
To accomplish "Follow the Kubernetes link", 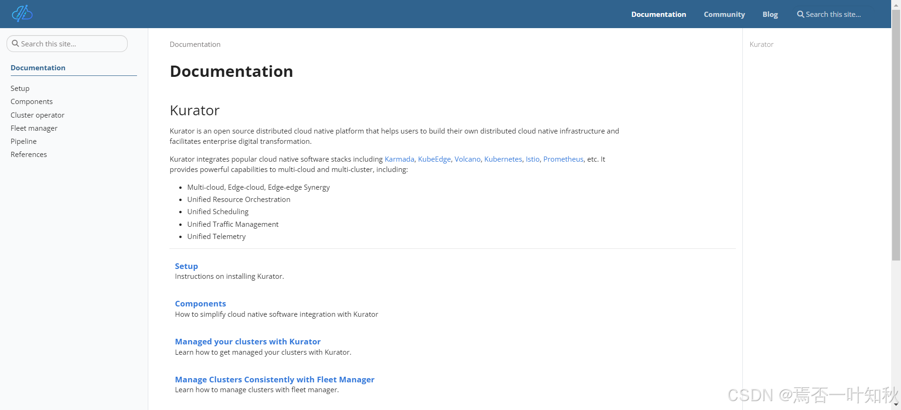I will [x=503, y=159].
